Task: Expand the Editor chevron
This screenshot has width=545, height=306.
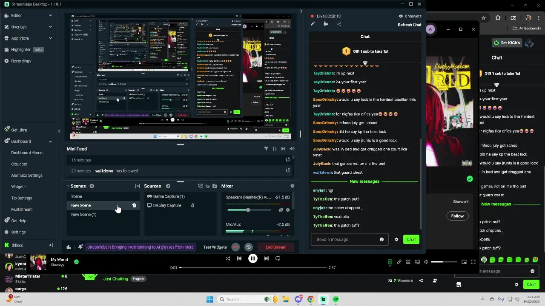Action: click(x=50, y=16)
